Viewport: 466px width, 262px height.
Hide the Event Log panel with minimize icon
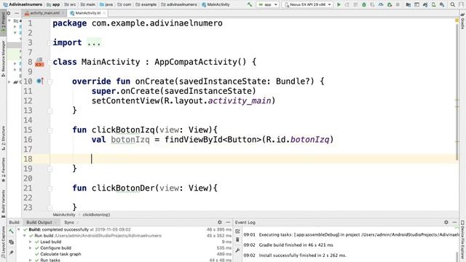click(x=454, y=222)
